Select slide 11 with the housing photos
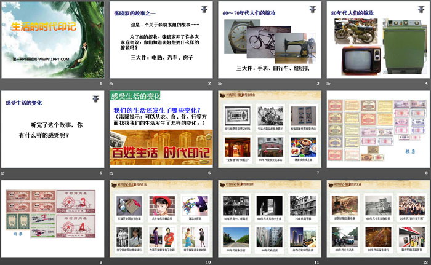431x265 pixels. pyautogui.click(x=270, y=218)
